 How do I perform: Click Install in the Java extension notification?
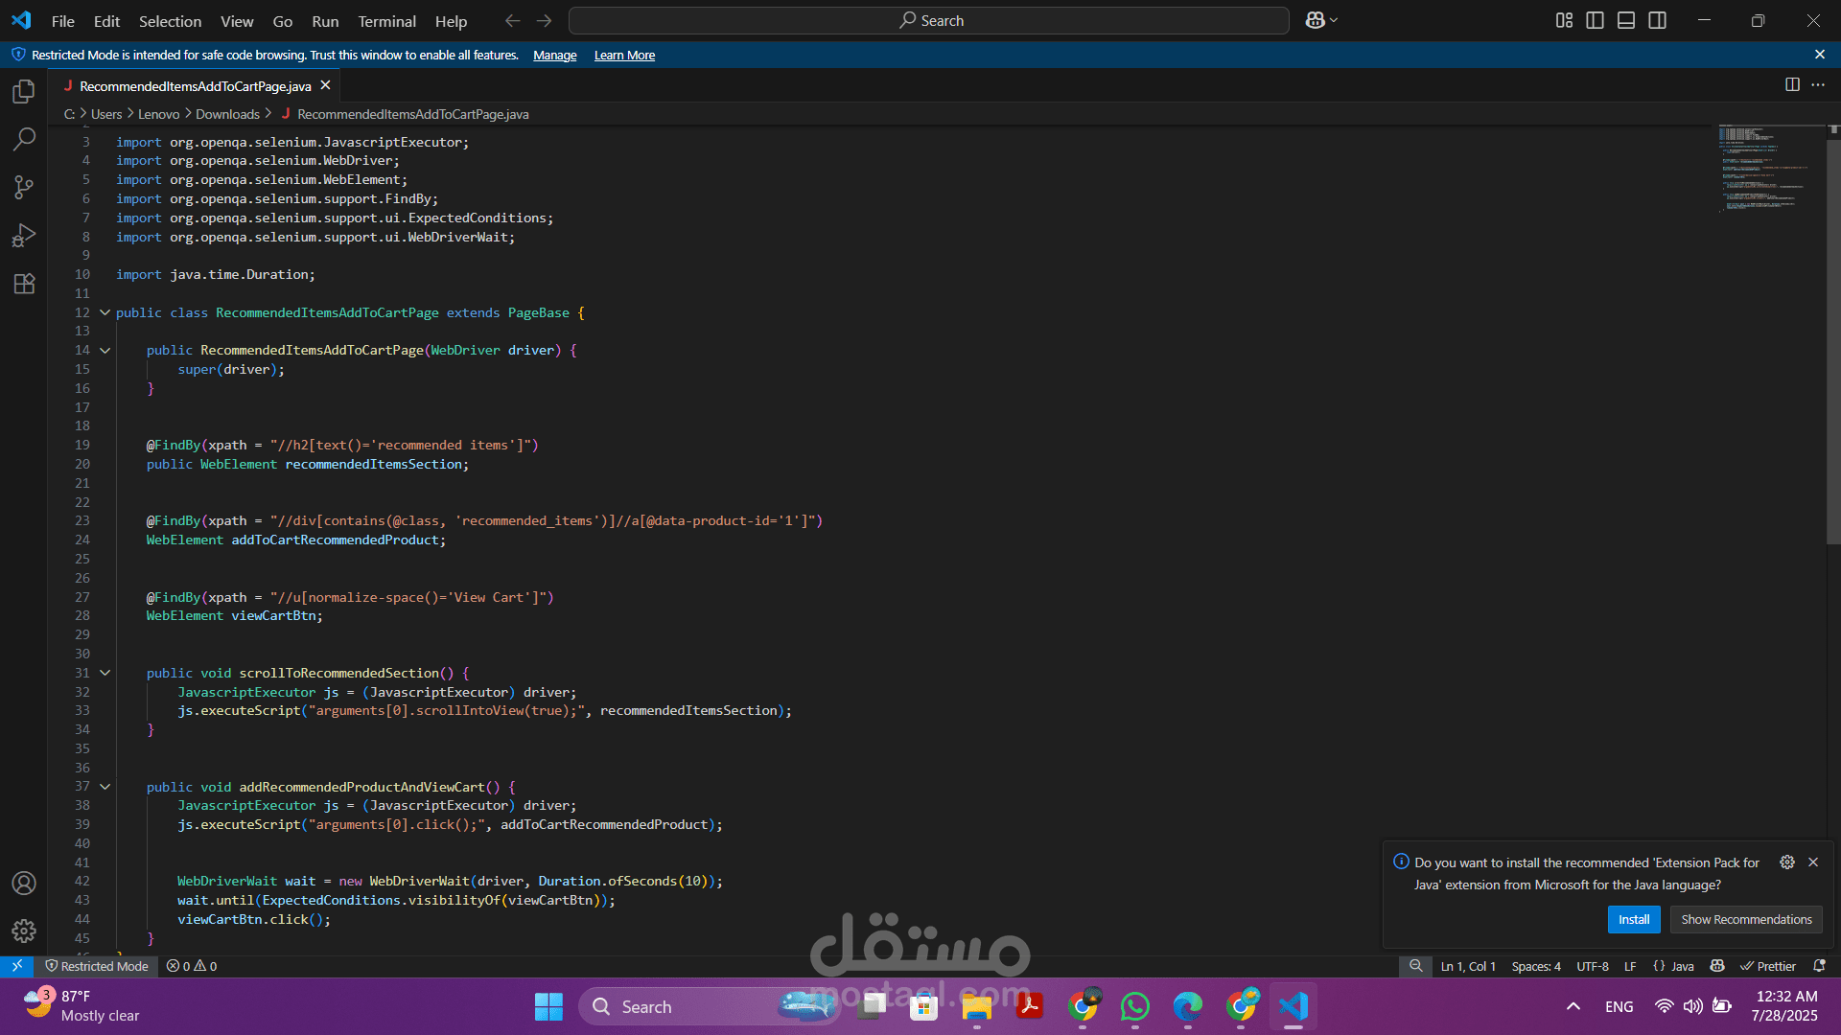pos(1633,919)
